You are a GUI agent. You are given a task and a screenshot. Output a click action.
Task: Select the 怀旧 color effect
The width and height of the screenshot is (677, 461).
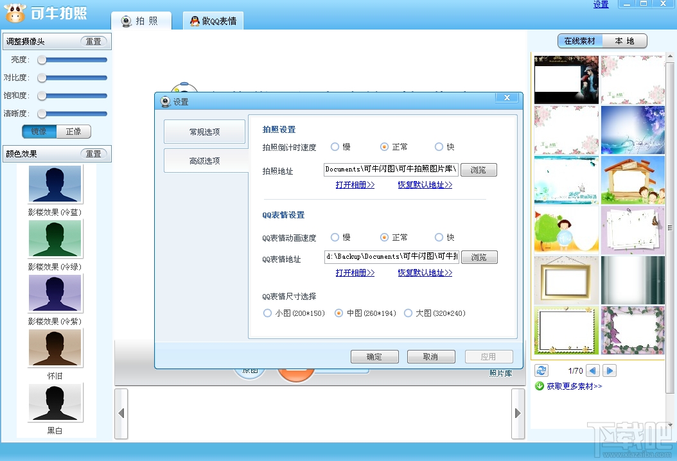(x=55, y=347)
